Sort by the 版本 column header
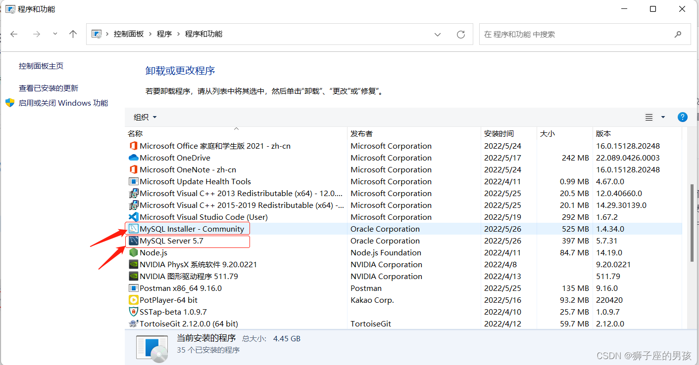This screenshot has height=365, width=699. (x=603, y=133)
